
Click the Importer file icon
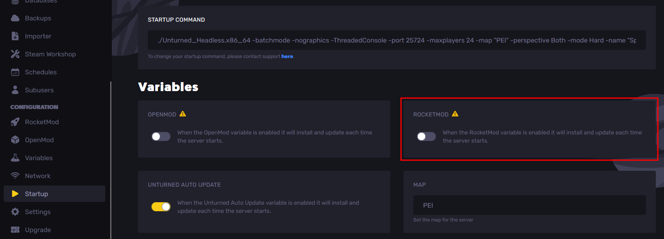[x=15, y=36]
